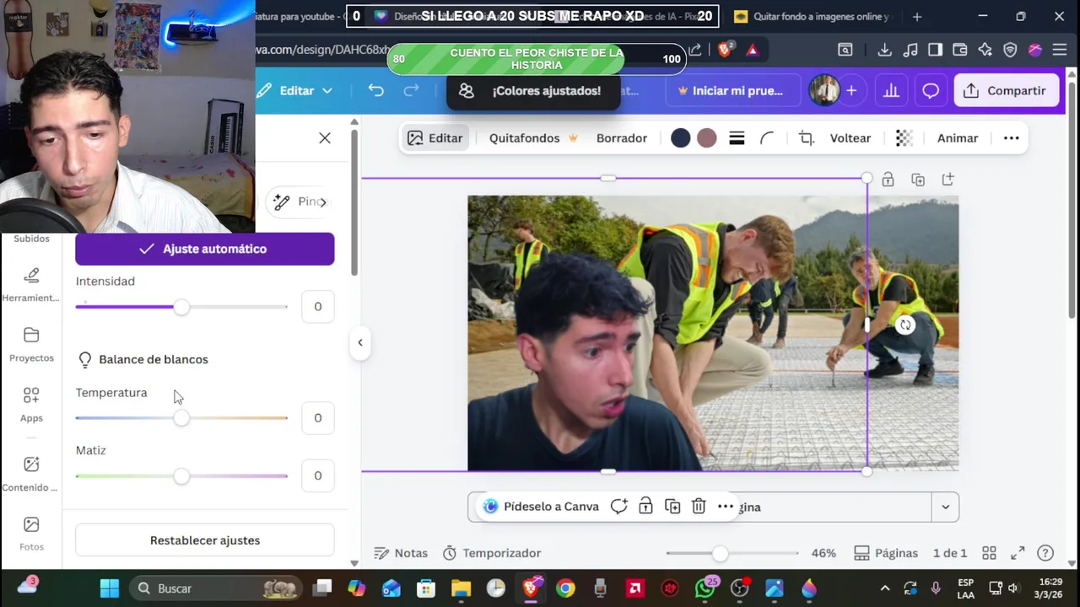Delete element with trash icon
This screenshot has width=1080, height=607.
(x=699, y=507)
